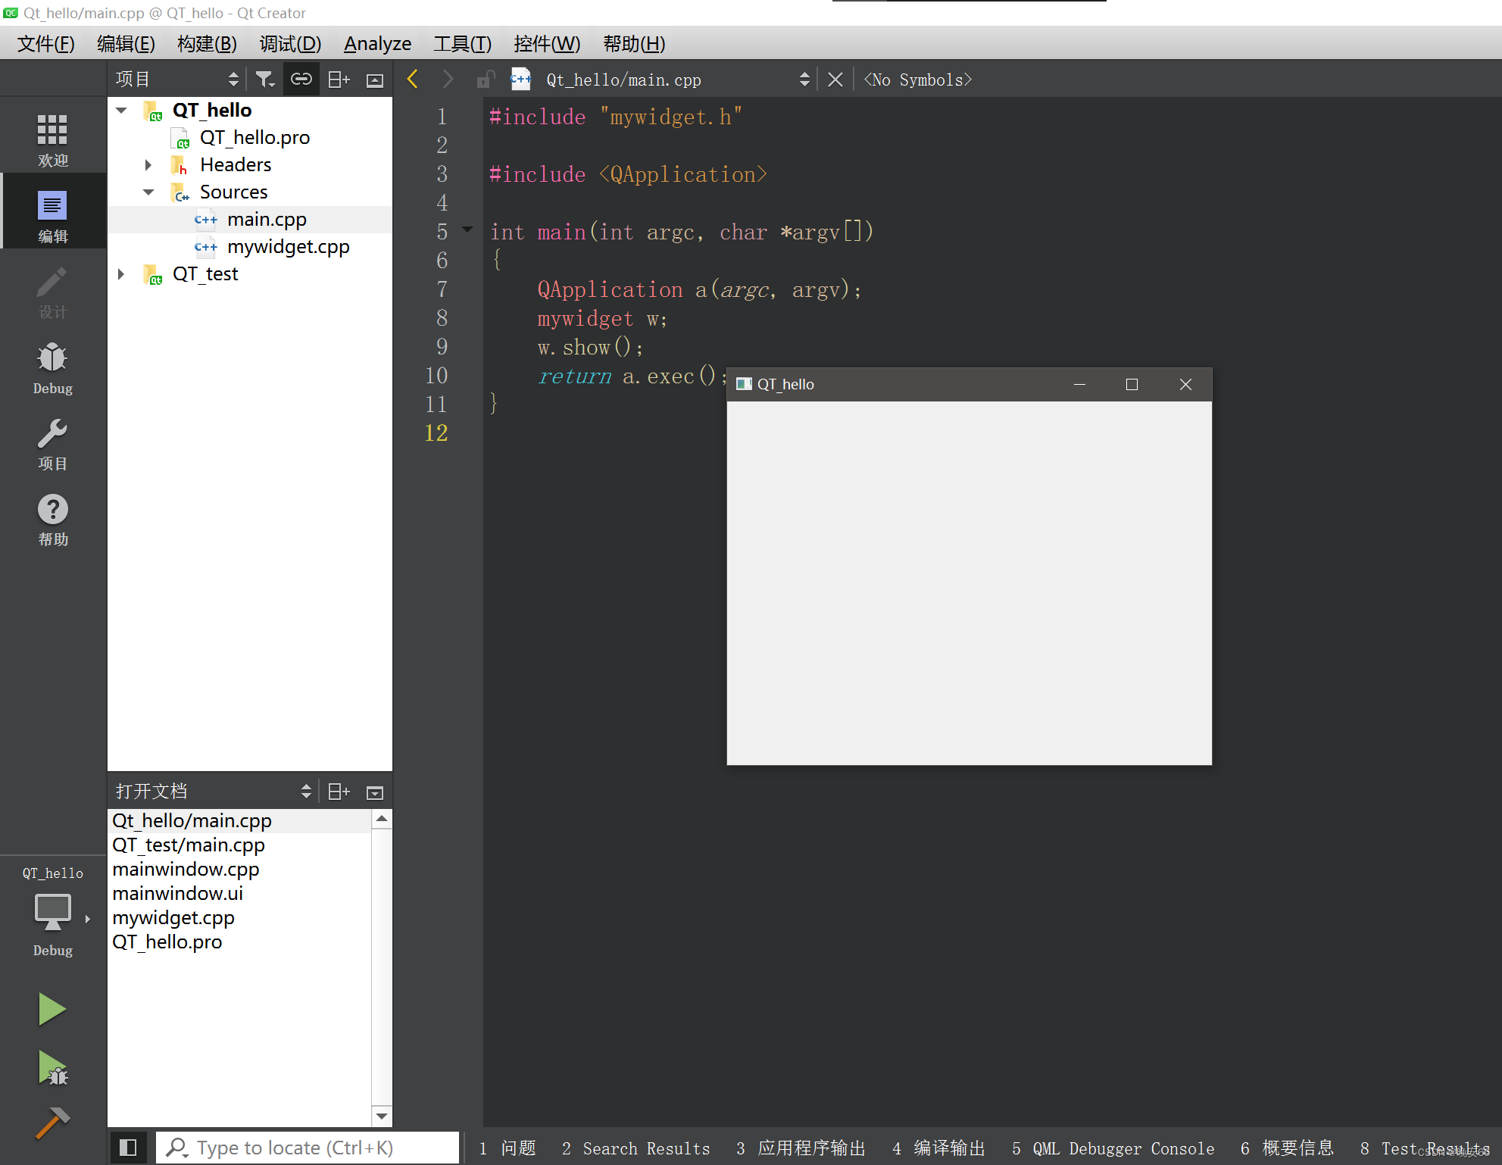
Task: Open QT_hello.pro in open documents list
Action: (x=239, y=942)
